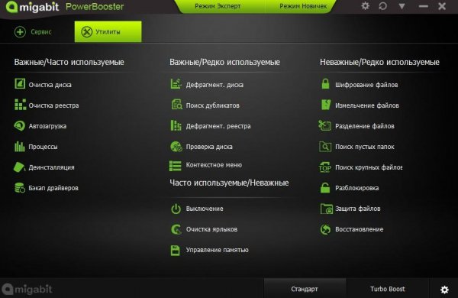Switch to Режим Эксперт
This screenshot has height=298, width=458.
point(218,6)
